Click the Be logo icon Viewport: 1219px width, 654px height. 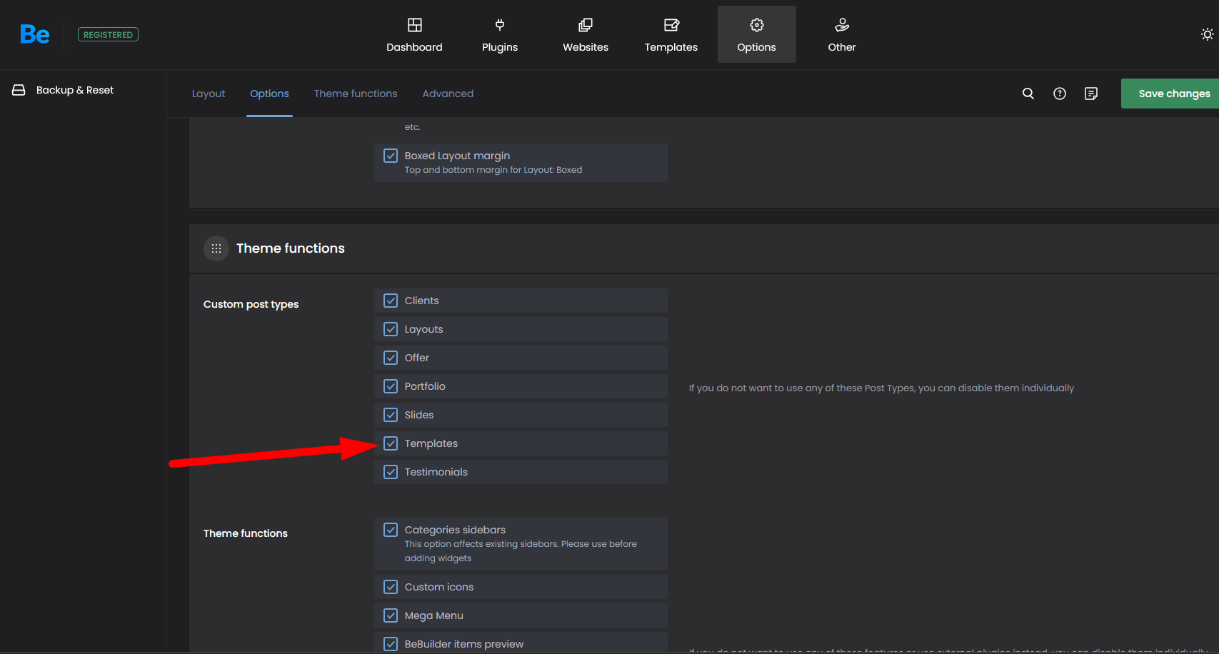click(34, 34)
